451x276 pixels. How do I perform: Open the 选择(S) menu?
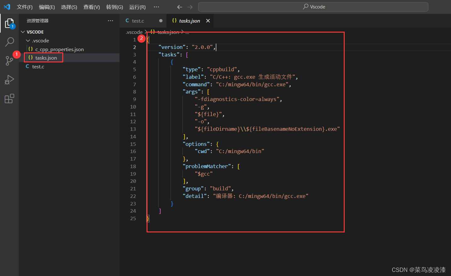(x=69, y=7)
